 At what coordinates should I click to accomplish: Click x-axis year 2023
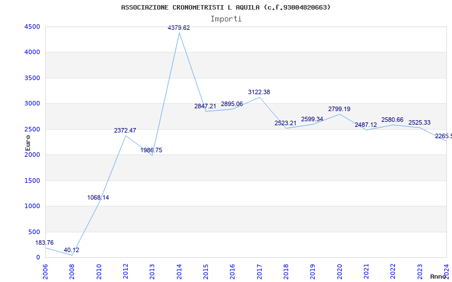420,272
